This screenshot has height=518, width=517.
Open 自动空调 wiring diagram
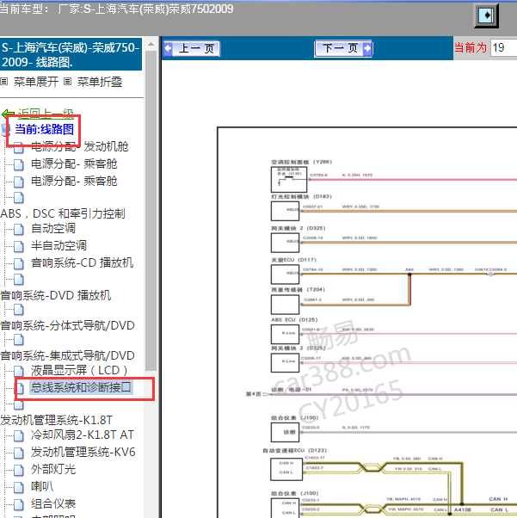[52, 228]
